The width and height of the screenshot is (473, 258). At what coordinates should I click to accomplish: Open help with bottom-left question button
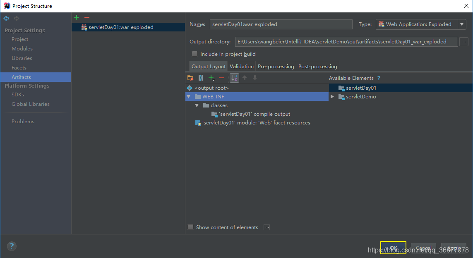coord(12,246)
